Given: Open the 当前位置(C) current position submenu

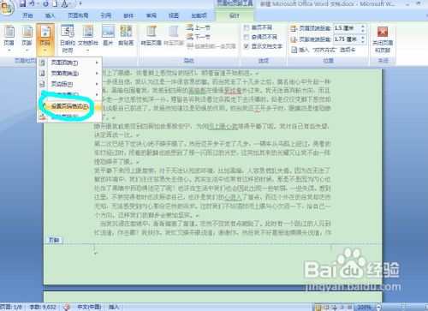Looking at the screenshot, I should click(x=69, y=94).
